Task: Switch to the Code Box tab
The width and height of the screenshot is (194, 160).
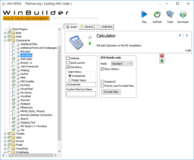Action: pyautogui.click(x=105, y=27)
